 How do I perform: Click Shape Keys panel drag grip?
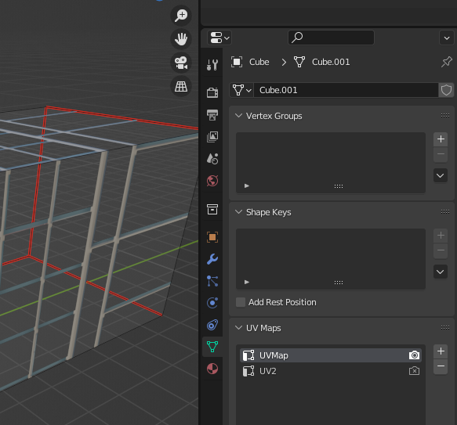(445, 212)
